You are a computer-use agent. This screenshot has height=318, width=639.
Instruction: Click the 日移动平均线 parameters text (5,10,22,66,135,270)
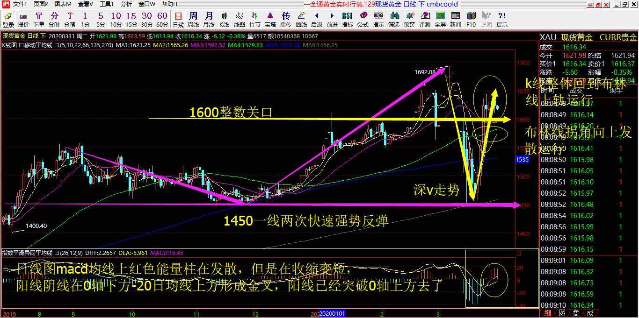pyautogui.click(x=83, y=45)
